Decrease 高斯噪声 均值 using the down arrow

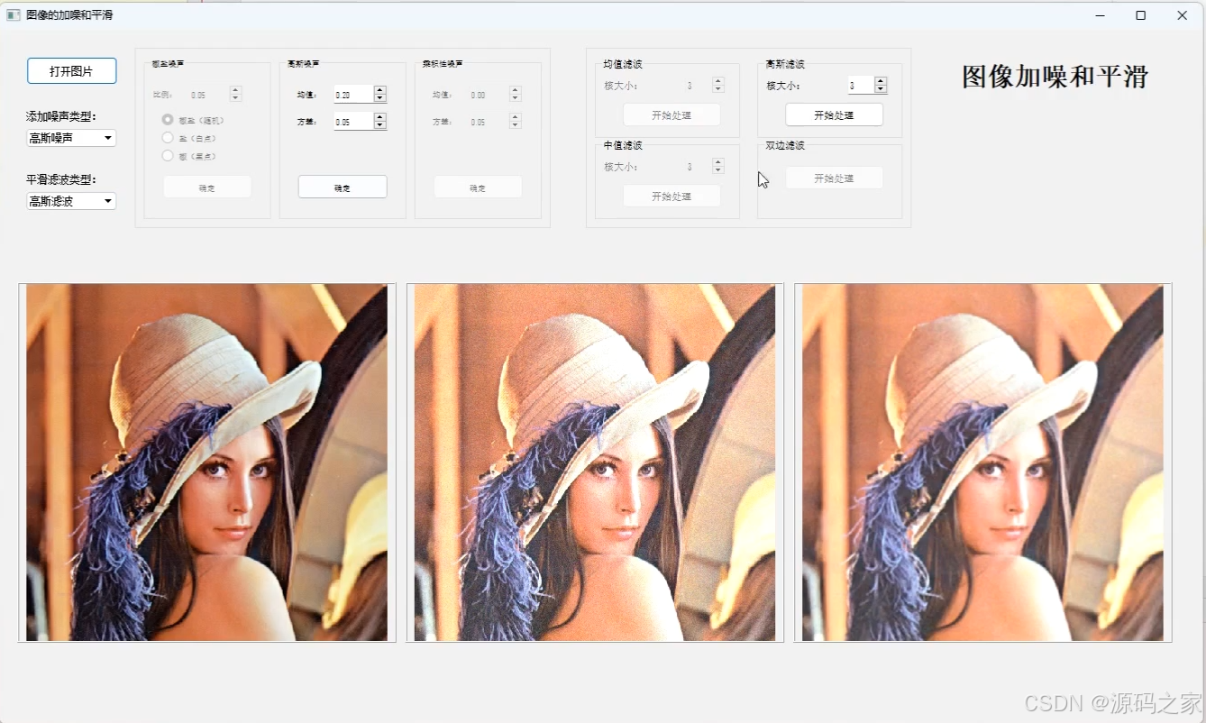coord(379,98)
